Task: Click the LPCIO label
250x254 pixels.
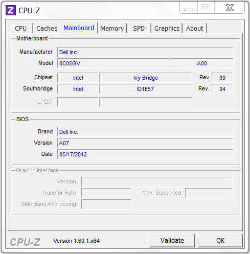Action: [x=45, y=102]
